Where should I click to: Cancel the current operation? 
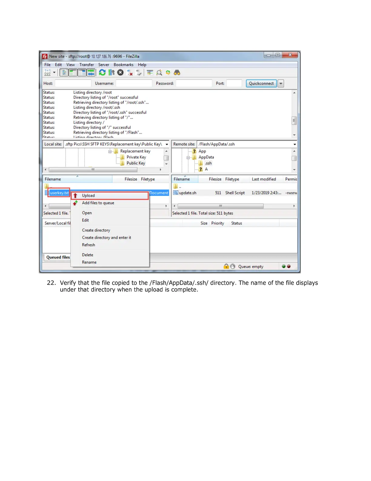120,73
